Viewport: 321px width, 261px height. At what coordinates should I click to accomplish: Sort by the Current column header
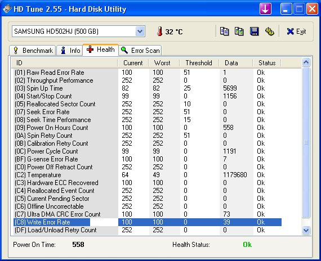[x=133, y=63]
